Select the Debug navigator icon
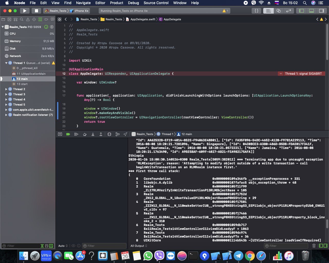The width and height of the screenshot is (329, 263). 40,19
